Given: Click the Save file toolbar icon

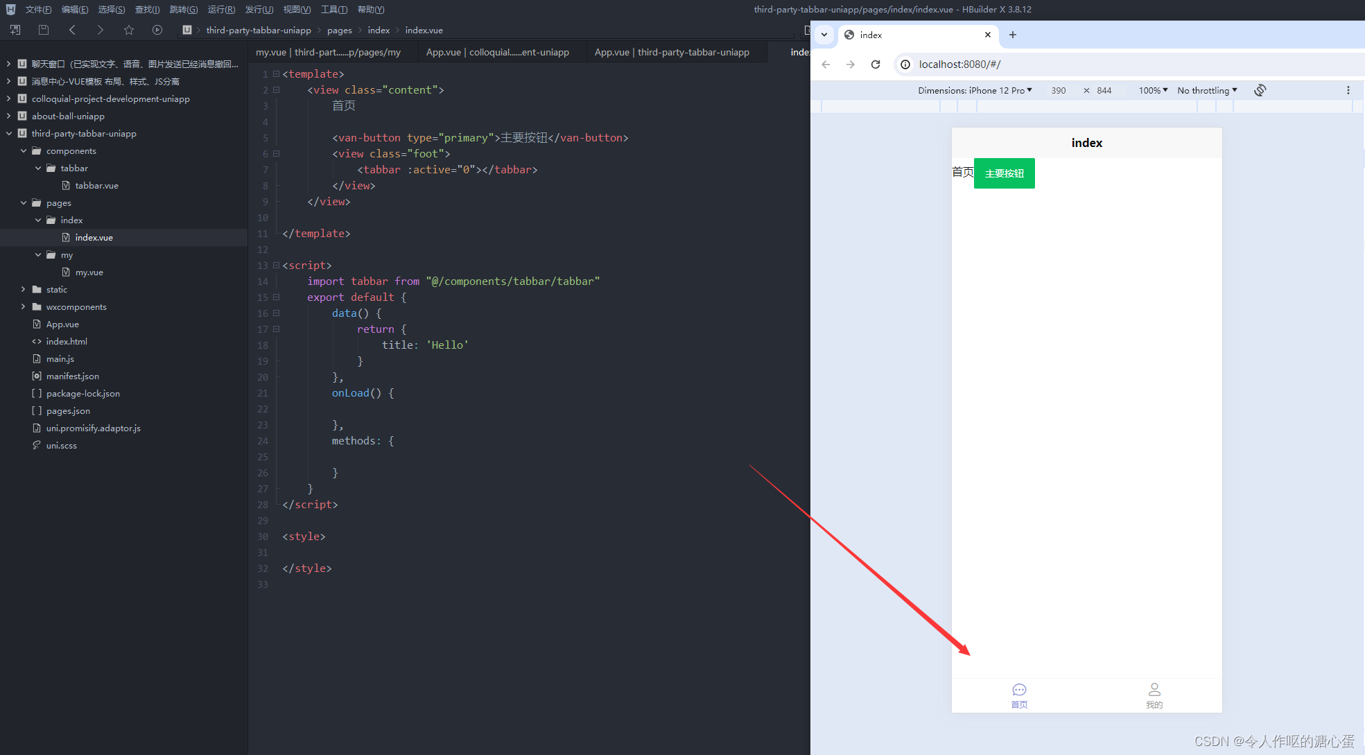Looking at the screenshot, I should (x=44, y=30).
